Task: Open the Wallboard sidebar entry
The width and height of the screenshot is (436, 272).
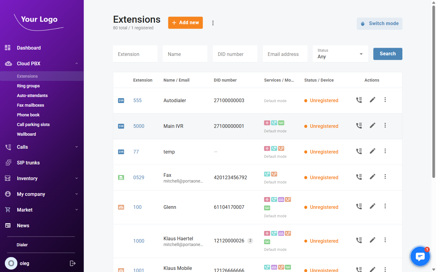Action: (x=26, y=134)
